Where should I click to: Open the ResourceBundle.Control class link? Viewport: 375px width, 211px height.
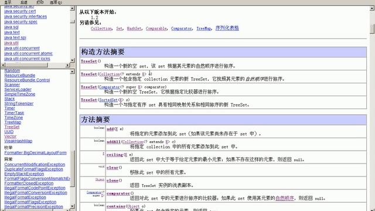point(27,80)
